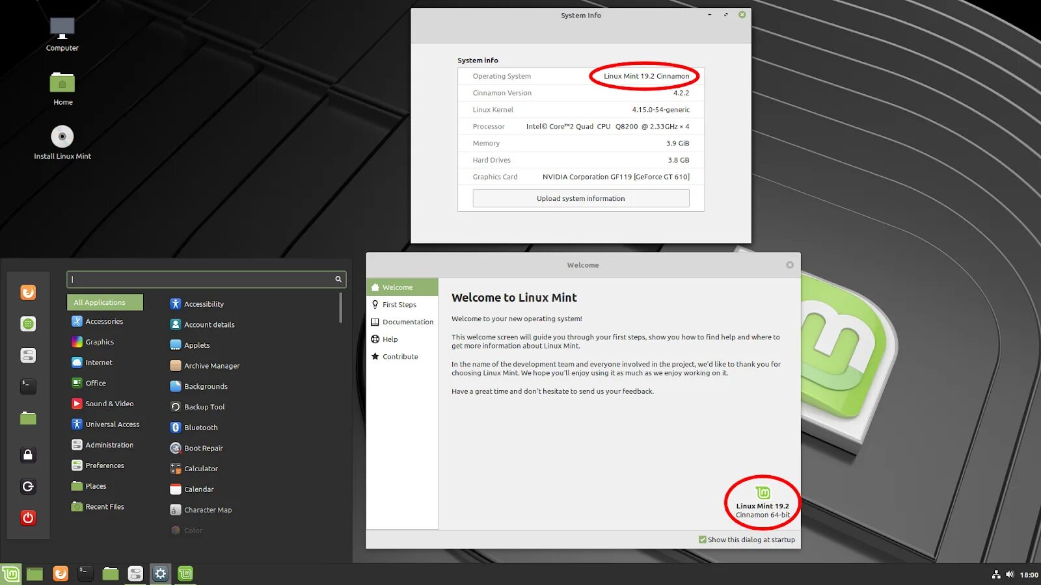The height and width of the screenshot is (585, 1041).
Task: Open the Documentation section
Action: 402,322
